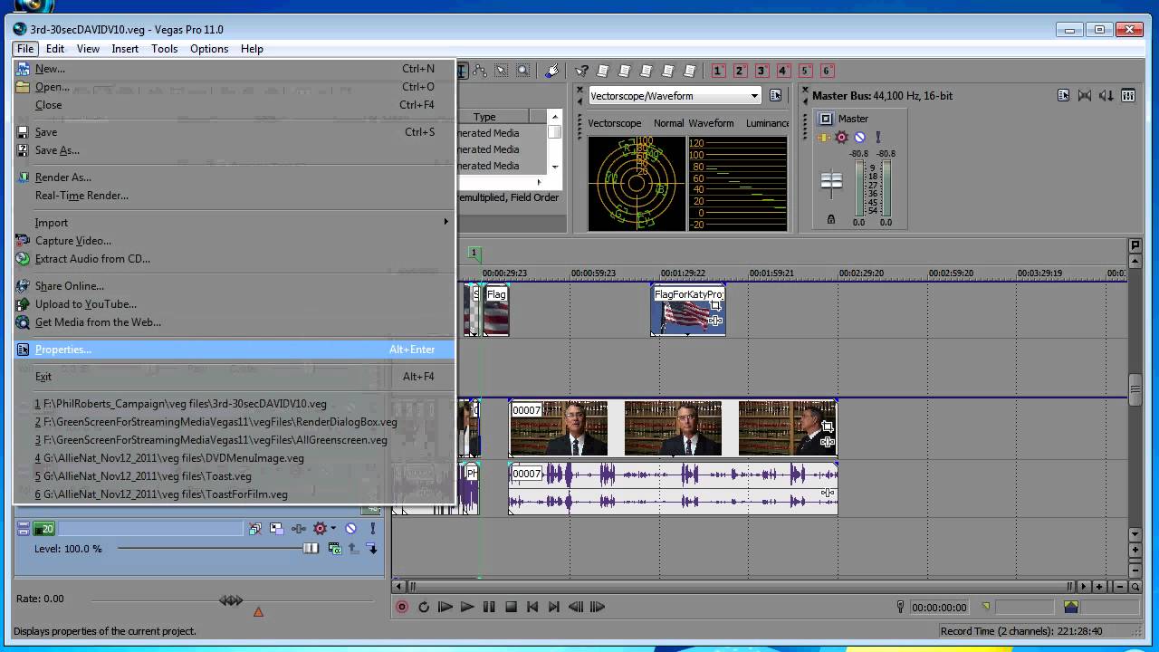The height and width of the screenshot is (652, 1159).
Task: Stop playback with the Stop button
Action: pos(511,607)
